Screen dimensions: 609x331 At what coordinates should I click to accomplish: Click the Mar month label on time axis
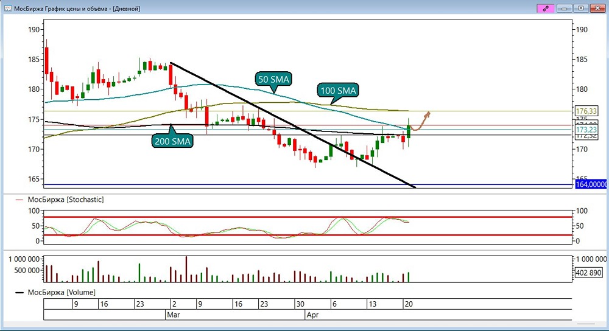point(173,315)
